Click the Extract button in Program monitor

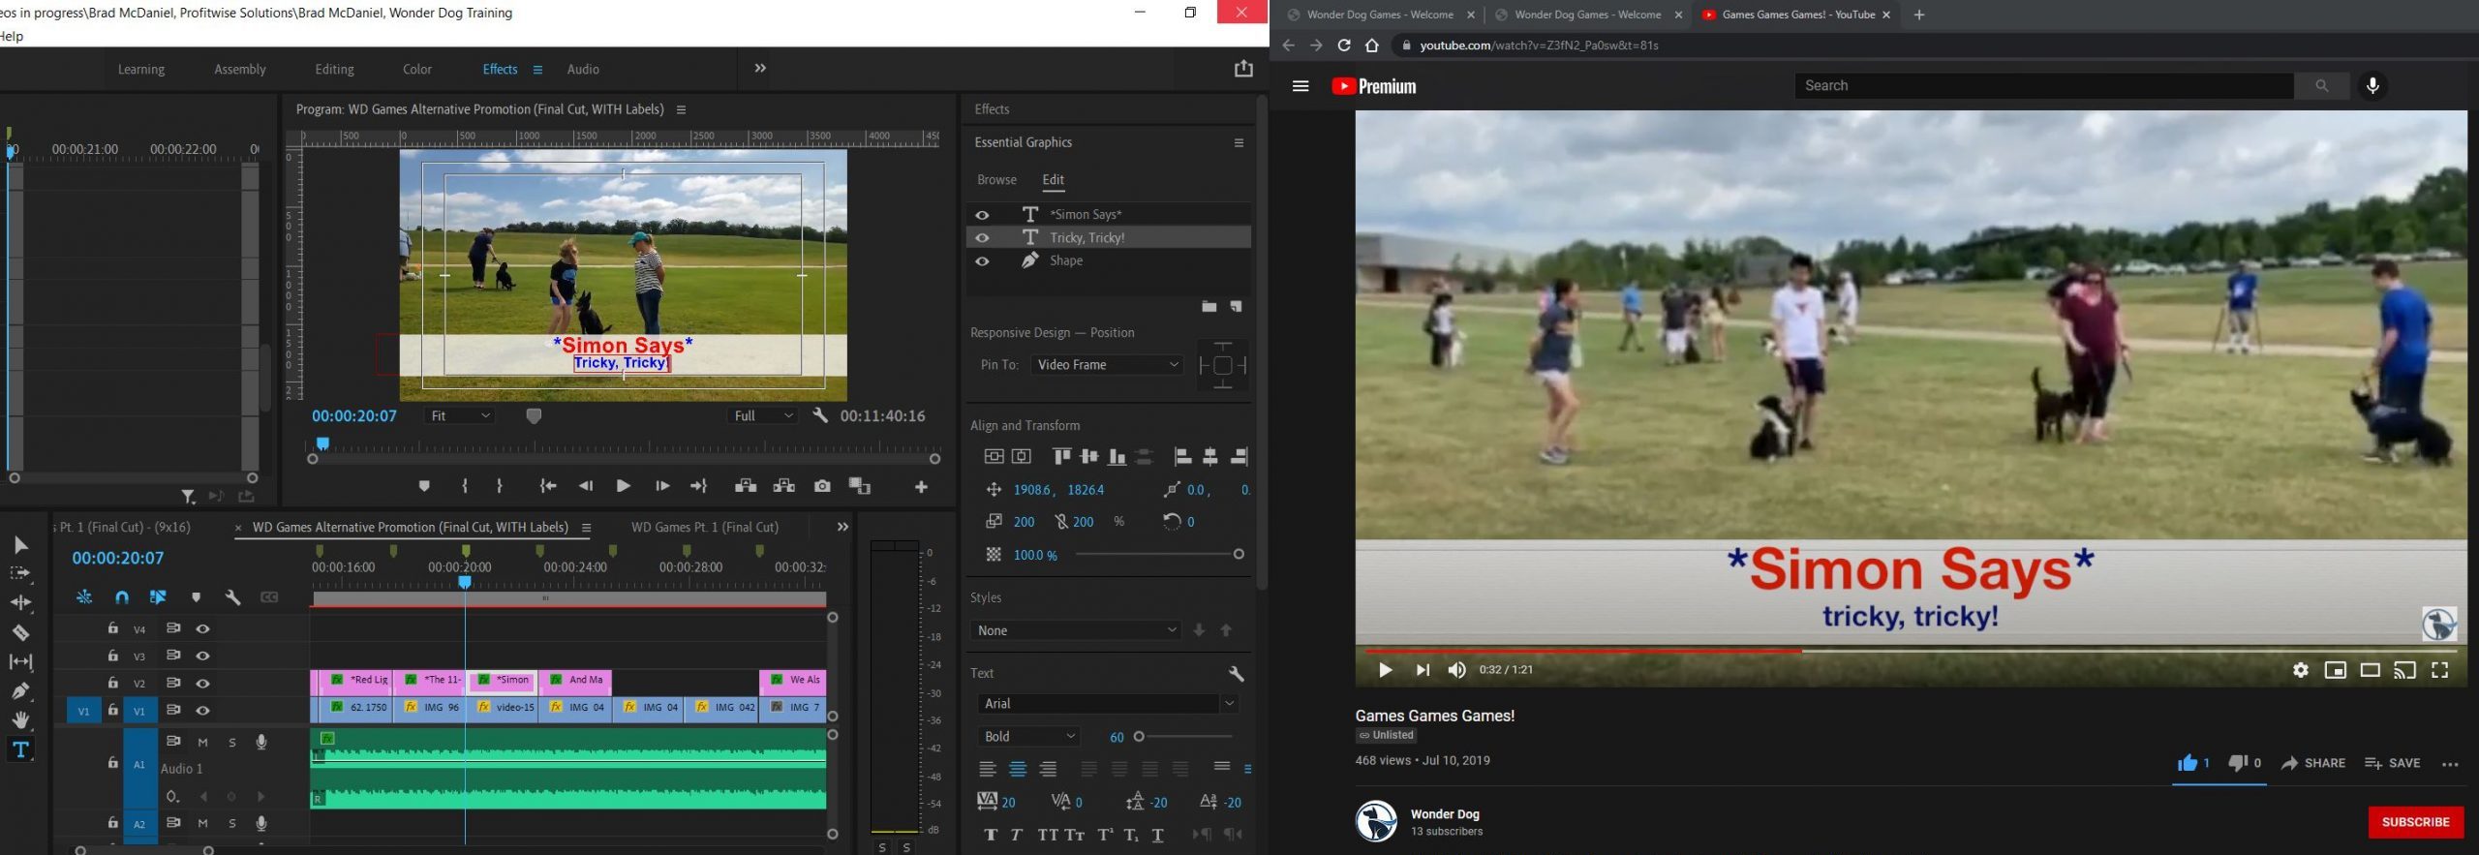[784, 486]
